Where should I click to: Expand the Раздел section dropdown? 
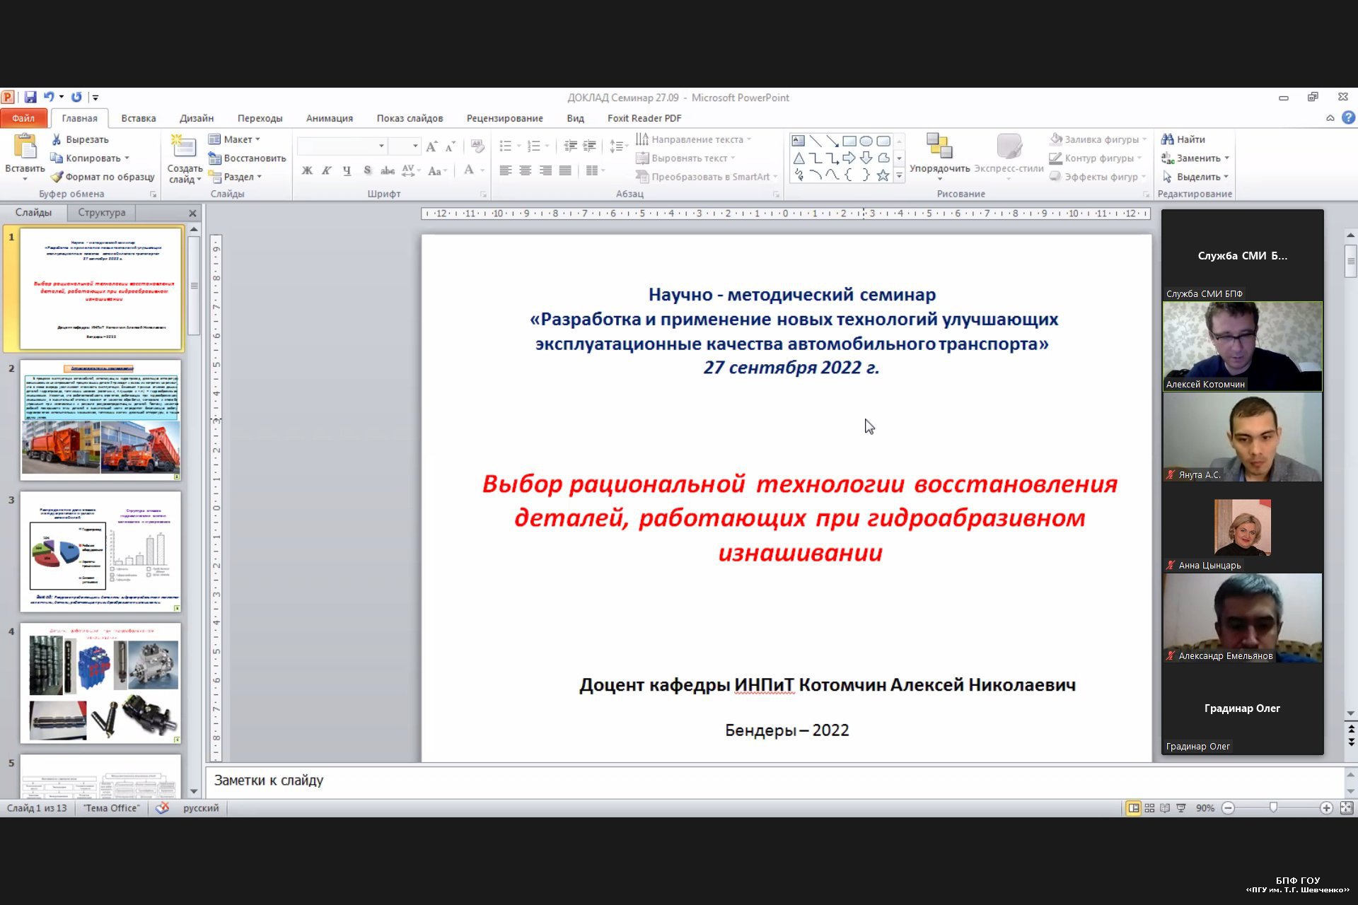235,177
